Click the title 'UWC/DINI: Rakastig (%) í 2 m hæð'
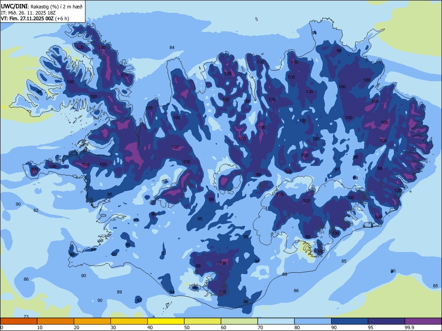 42,7
